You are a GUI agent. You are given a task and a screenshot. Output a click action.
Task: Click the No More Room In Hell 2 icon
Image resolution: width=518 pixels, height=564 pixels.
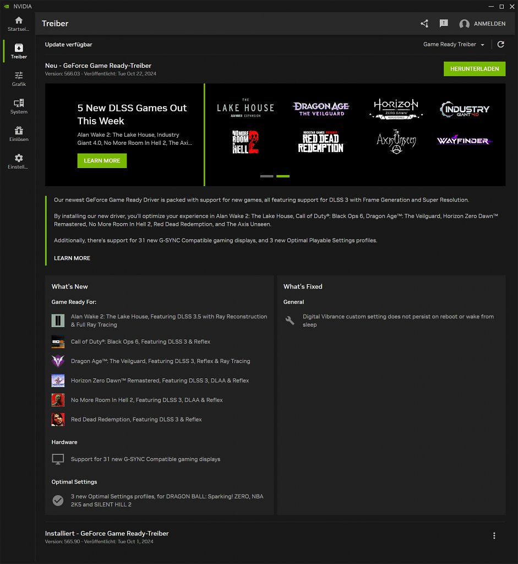click(x=58, y=400)
